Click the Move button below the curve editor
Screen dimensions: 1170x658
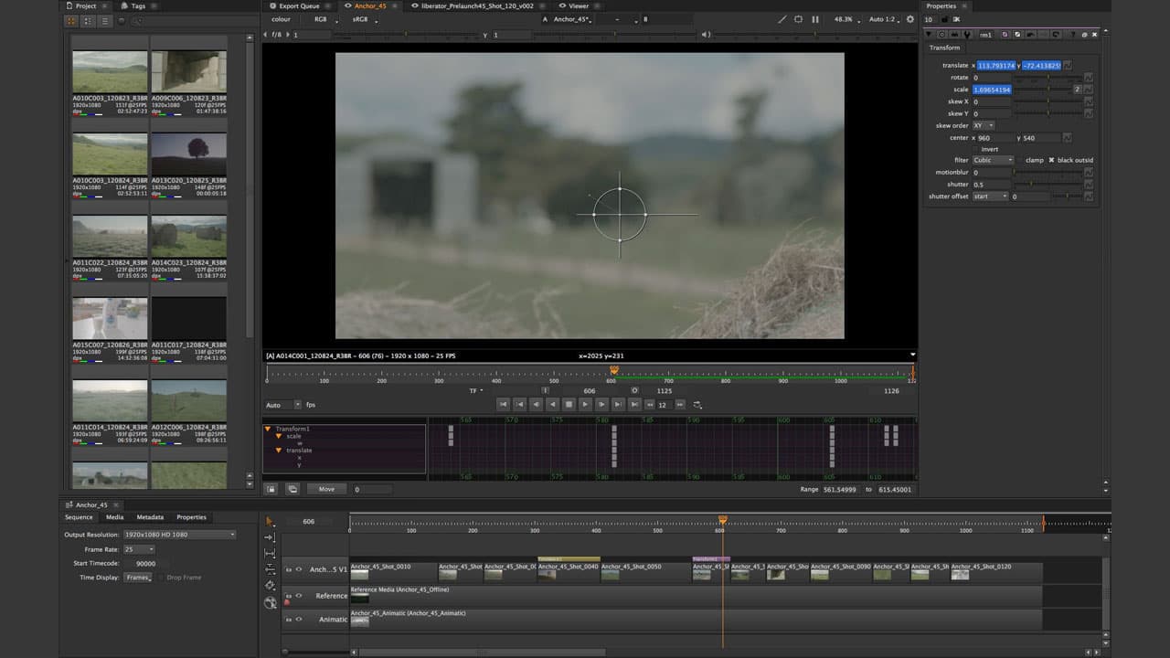pos(326,488)
